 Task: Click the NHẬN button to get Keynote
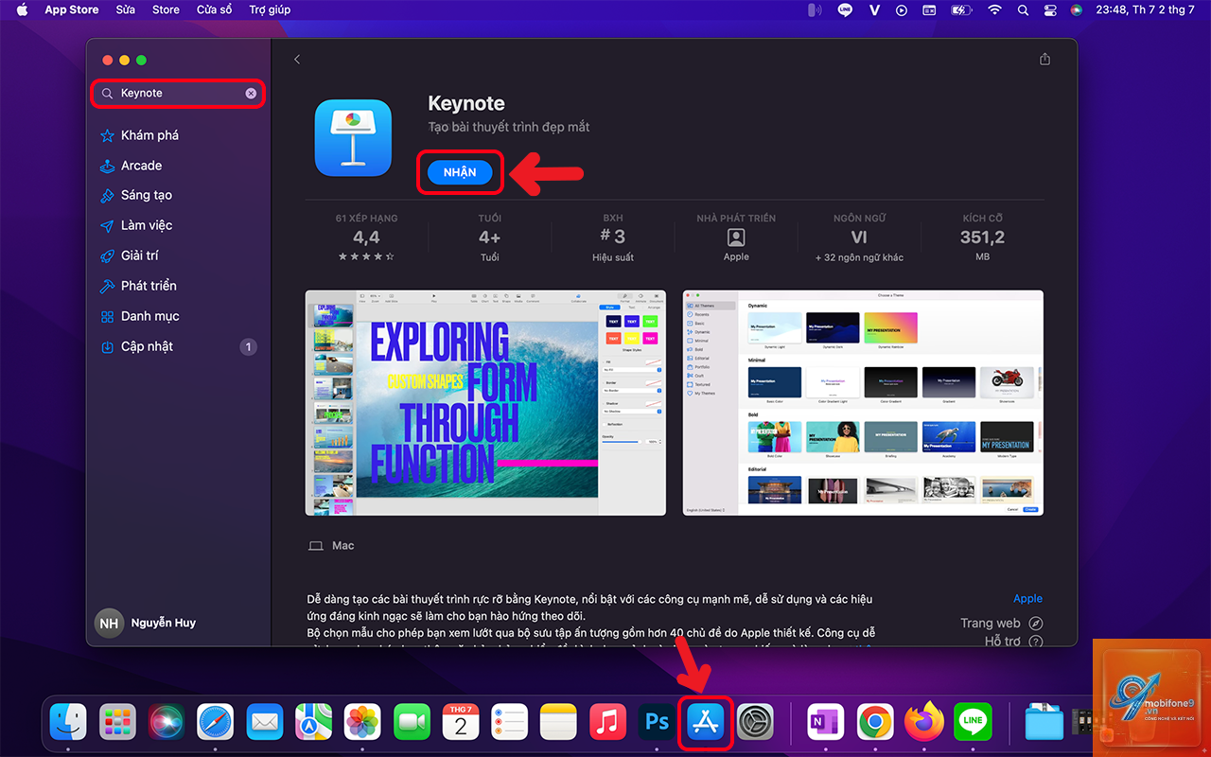[460, 172]
